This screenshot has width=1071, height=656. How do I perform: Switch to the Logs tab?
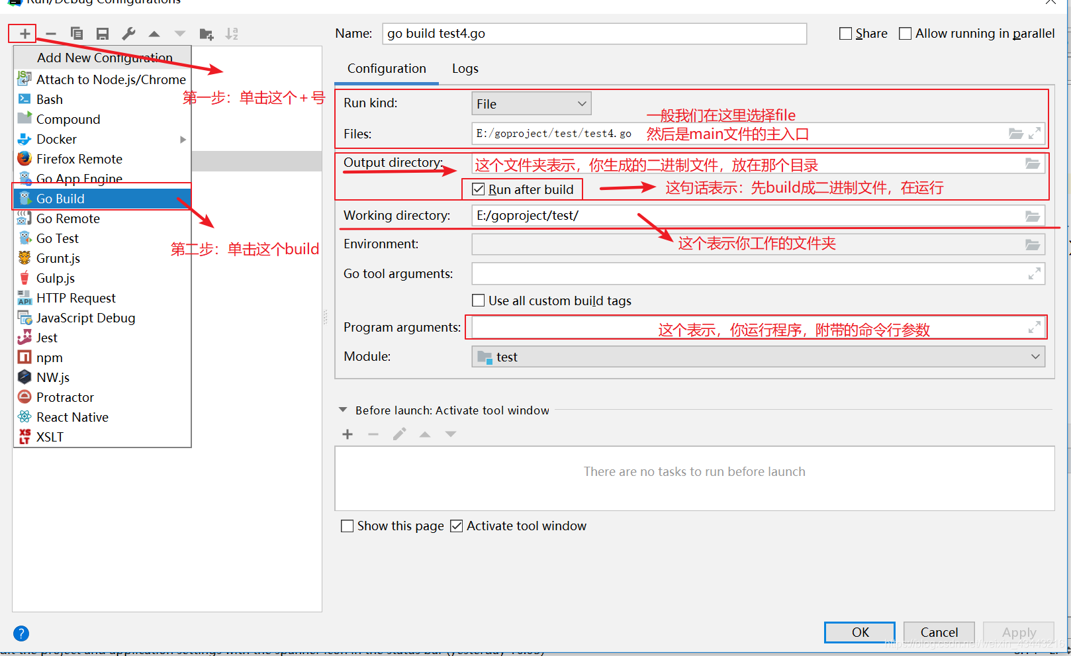point(465,69)
